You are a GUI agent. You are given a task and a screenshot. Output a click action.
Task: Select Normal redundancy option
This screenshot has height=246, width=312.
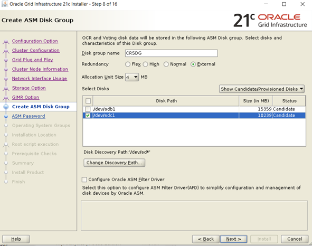(x=166, y=64)
